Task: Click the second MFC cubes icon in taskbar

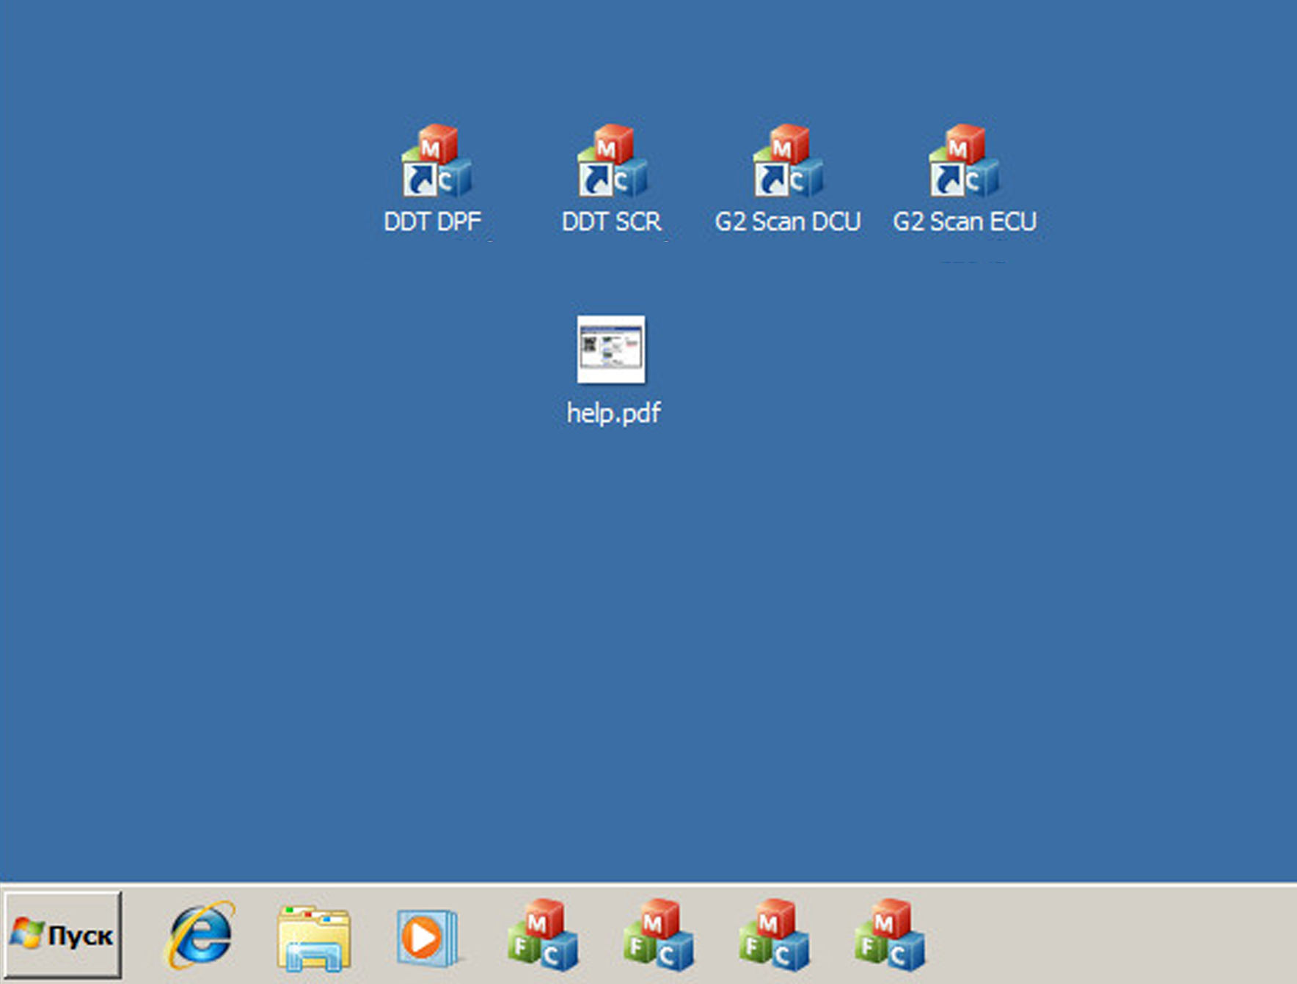Action: point(658,935)
